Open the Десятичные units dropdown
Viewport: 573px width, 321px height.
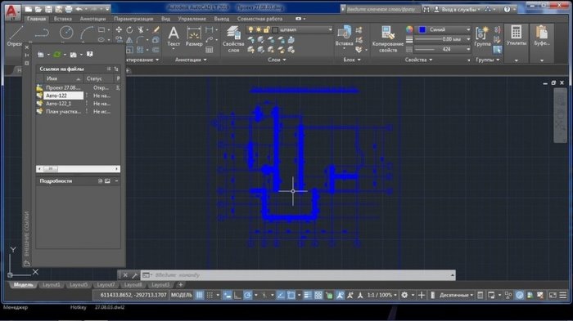coord(457,295)
